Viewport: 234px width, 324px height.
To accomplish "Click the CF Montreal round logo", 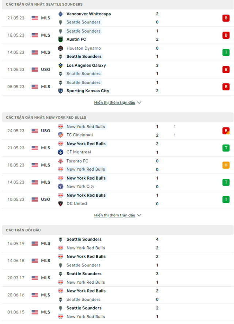I will (x=60, y=152).
